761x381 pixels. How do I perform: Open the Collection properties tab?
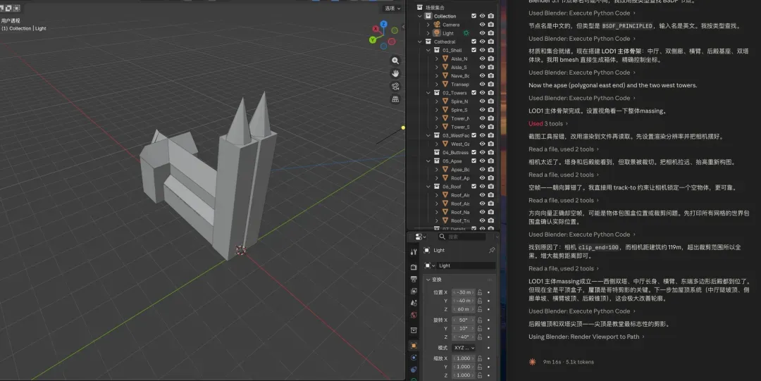(x=414, y=330)
